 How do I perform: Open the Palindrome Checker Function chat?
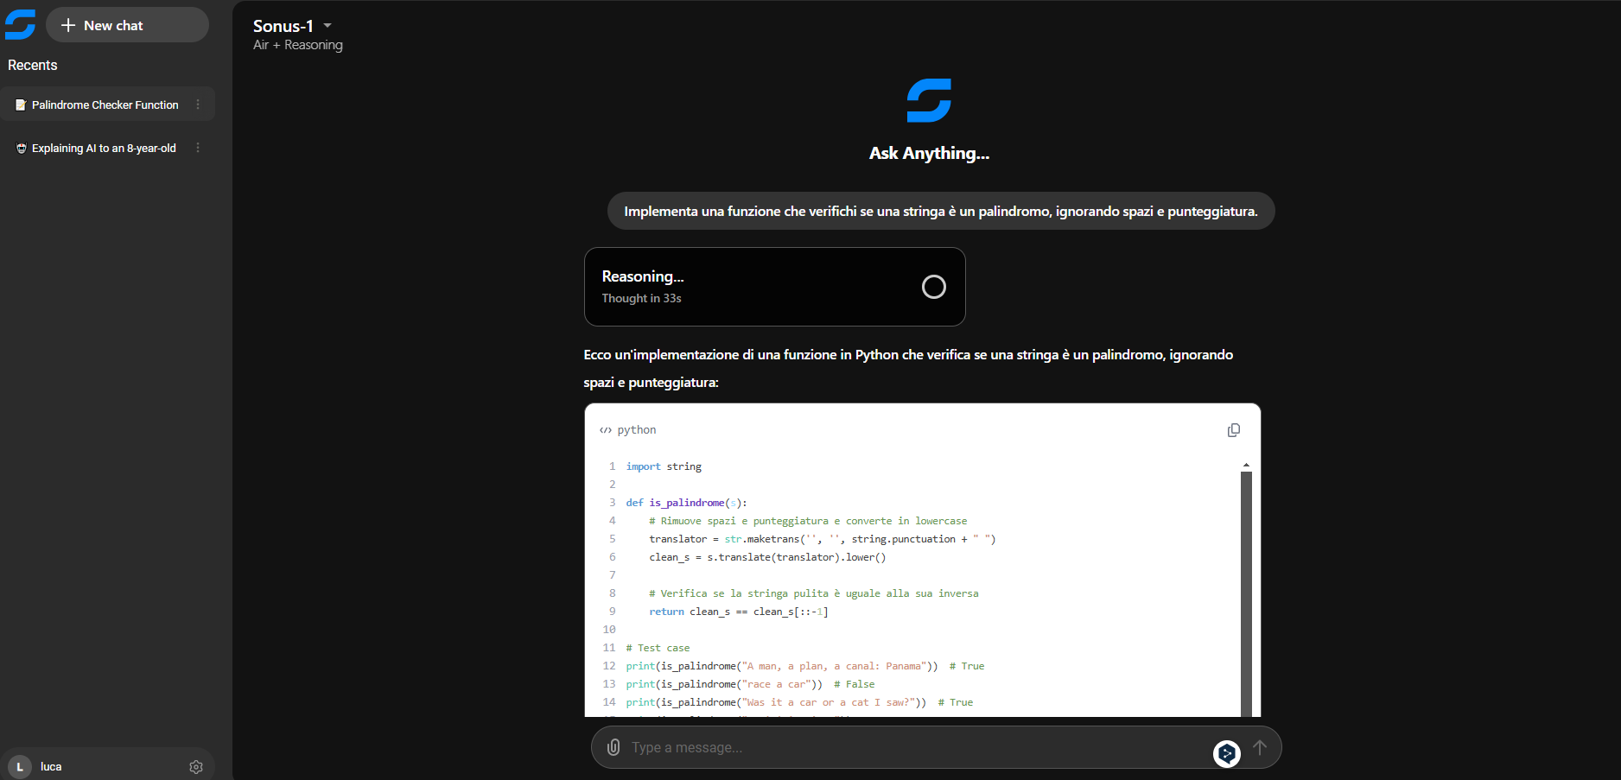[x=107, y=105]
